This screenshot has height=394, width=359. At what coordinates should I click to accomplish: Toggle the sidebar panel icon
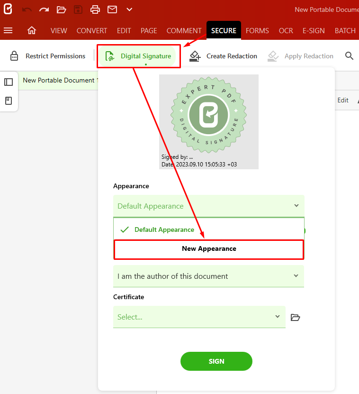(x=9, y=82)
